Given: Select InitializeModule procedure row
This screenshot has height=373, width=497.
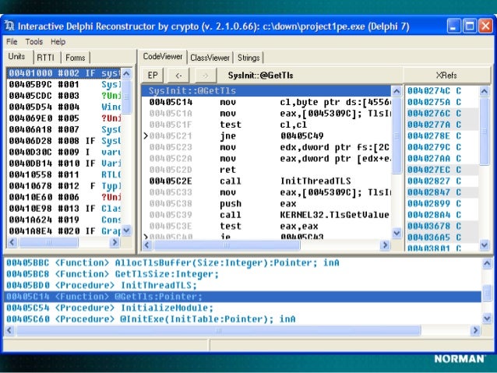Looking at the screenshot, I should (x=243, y=308).
